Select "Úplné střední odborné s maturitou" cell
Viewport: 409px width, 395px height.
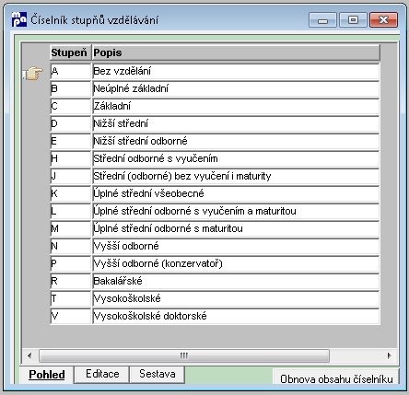coord(236,229)
